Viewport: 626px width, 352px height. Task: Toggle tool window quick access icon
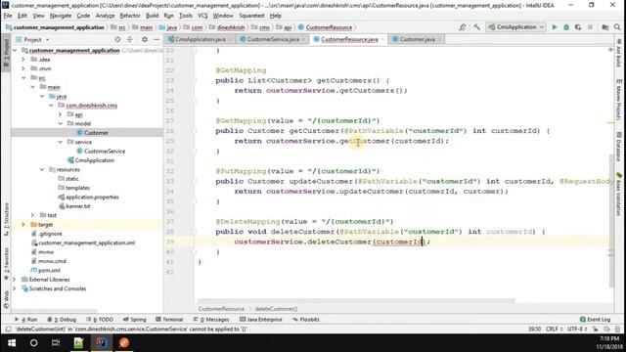pos(8,330)
